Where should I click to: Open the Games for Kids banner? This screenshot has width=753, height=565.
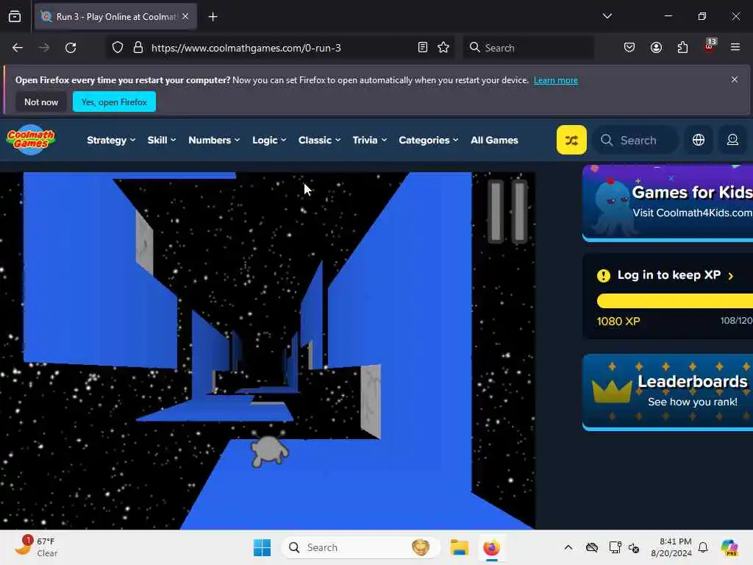point(668,203)
